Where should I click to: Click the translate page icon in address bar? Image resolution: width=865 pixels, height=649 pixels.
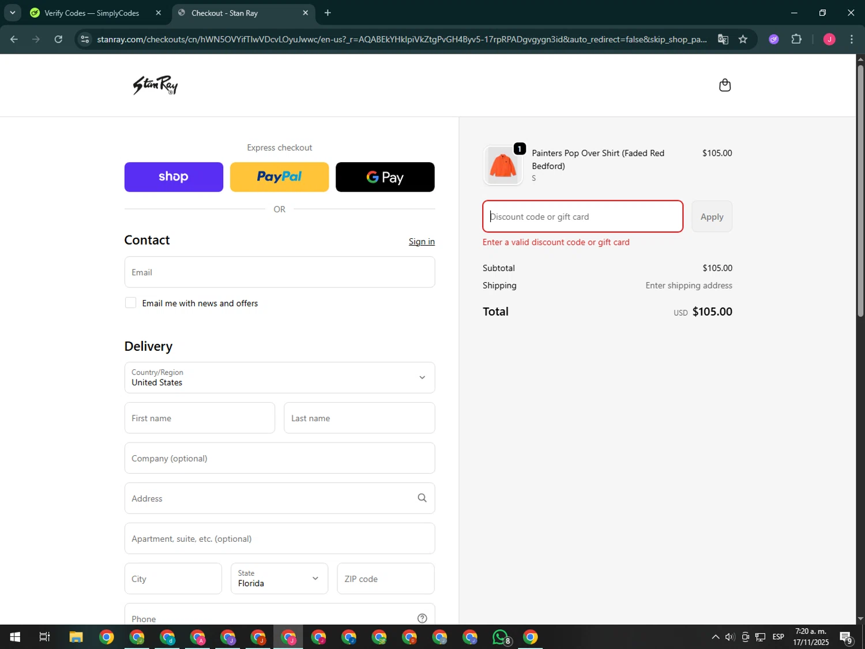point(723,39)
